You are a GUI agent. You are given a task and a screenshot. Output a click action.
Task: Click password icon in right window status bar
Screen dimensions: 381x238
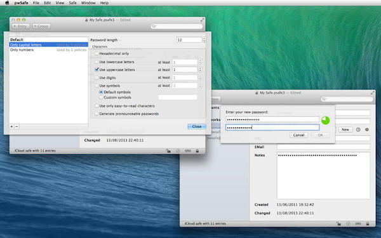pos(358,223)
